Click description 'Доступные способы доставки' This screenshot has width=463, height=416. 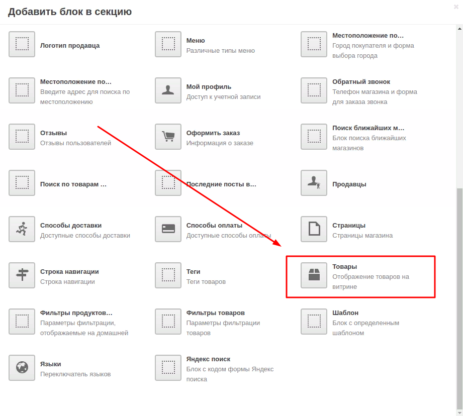pos(85,236)
